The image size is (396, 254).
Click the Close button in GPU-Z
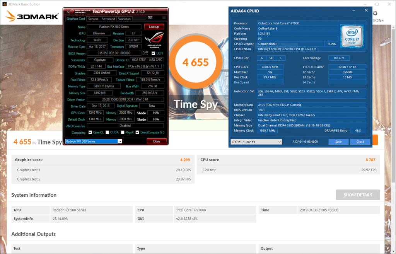pos(157,141)
